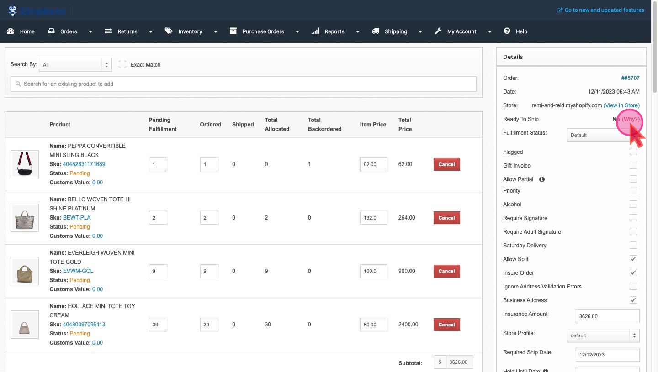The width and height of the screenshot is (658, 372).
Task: Enable the Allow Partial checkbox
Action: click(633, 179)
